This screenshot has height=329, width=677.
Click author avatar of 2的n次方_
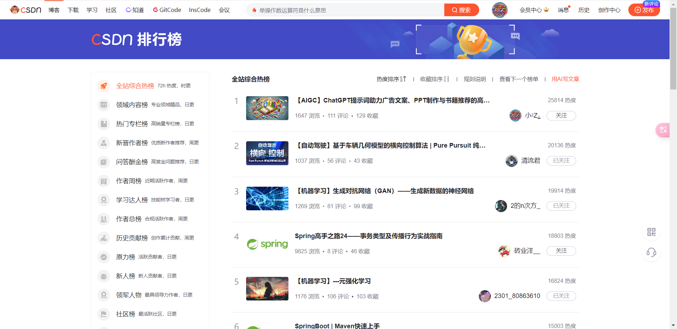[x=501, y=206]
